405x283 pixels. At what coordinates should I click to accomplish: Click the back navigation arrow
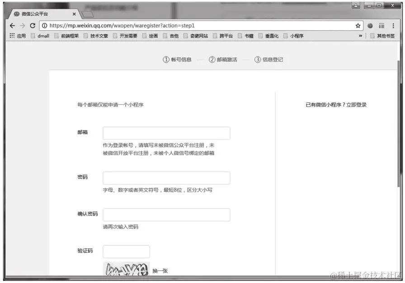(13, 26)
